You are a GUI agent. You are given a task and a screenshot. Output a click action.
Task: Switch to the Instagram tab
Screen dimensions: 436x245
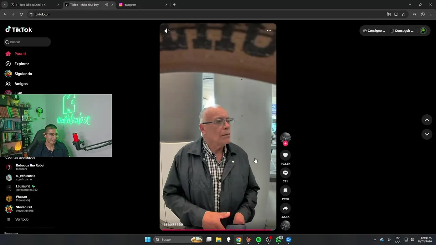(x=143, y=5)
